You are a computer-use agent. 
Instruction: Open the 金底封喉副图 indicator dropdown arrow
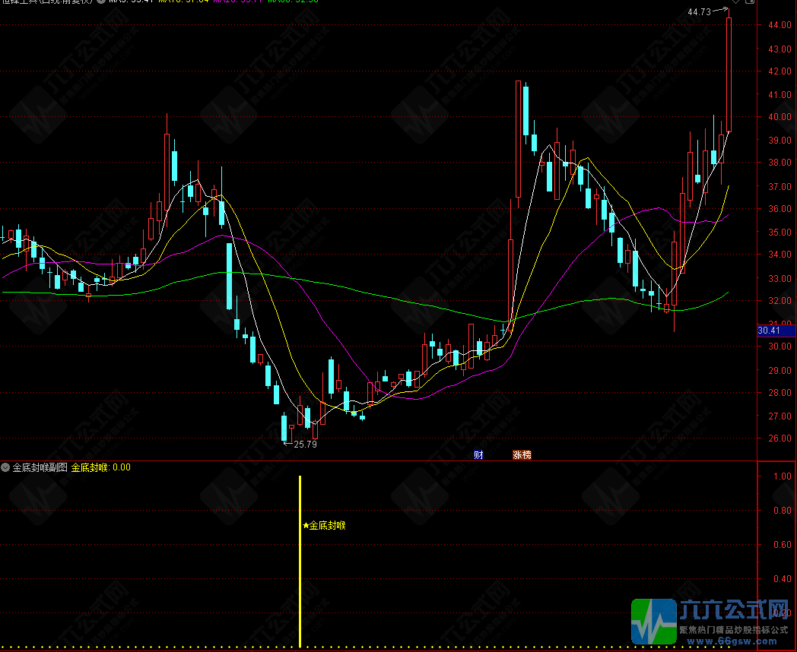(5, 467)
